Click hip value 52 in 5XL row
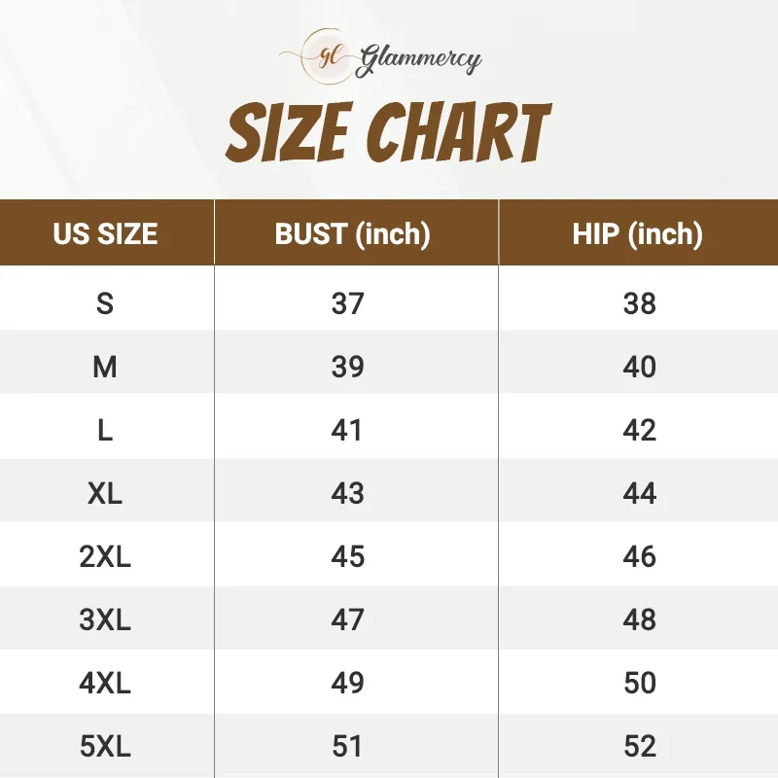The height and width of the screenshot is (778, 778). [x=640, y=746]
